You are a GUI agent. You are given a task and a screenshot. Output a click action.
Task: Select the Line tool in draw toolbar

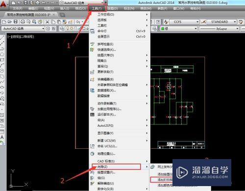point(2,38)
